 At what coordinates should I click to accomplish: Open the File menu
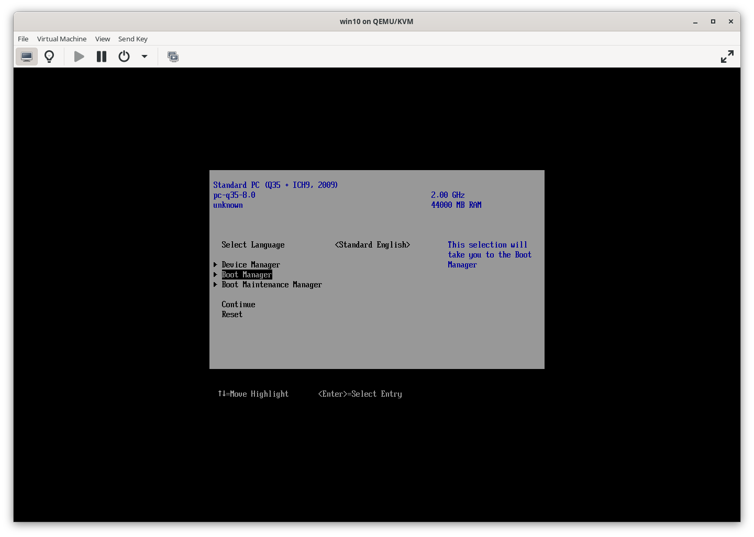click(x=23, y=39)
